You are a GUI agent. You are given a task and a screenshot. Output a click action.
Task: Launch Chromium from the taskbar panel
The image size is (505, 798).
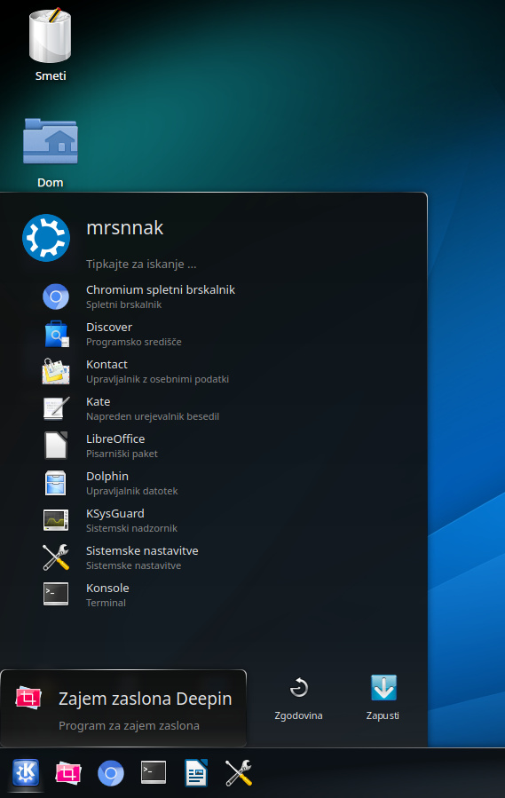111,773
